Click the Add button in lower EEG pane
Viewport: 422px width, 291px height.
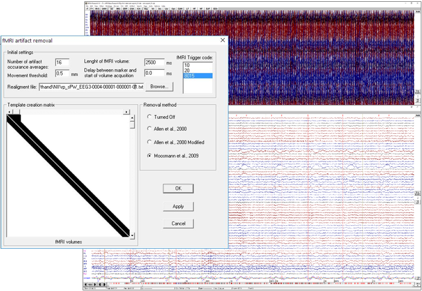tap(418, 116)
